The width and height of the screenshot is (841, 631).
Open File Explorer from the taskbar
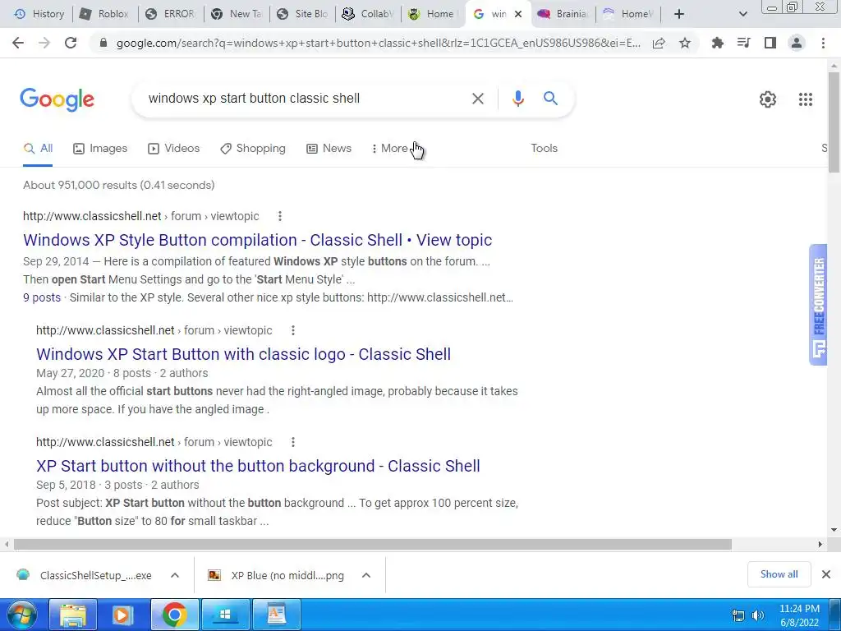click(73, 615)
